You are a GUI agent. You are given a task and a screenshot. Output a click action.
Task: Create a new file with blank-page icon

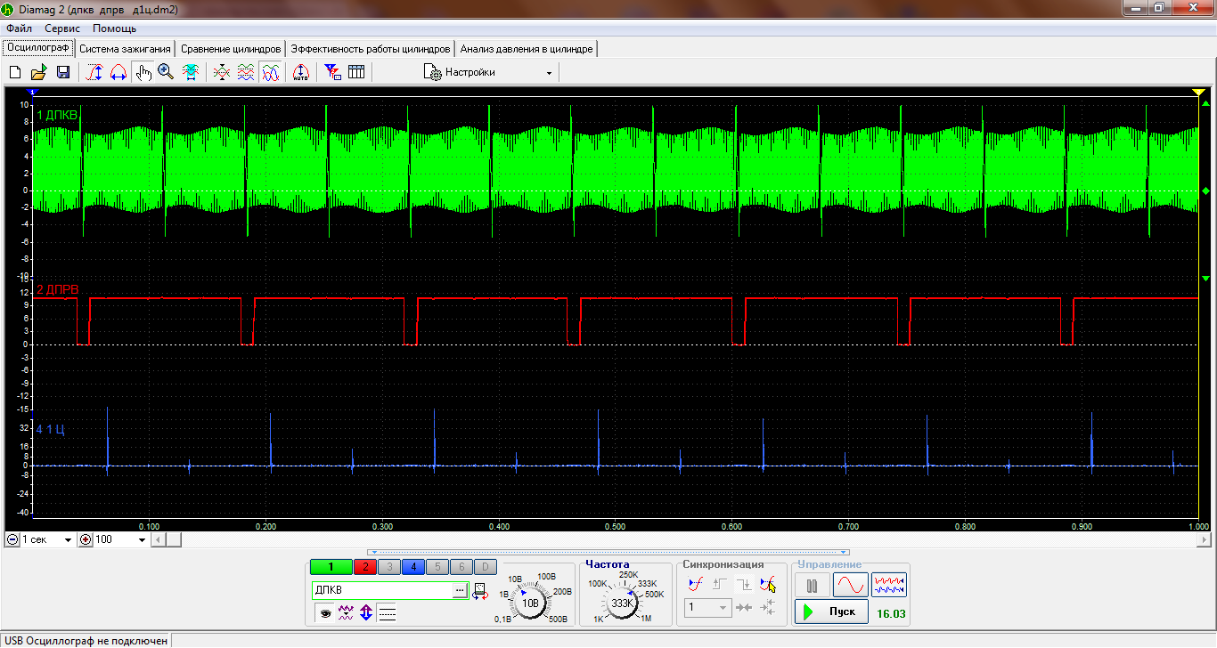15,72
